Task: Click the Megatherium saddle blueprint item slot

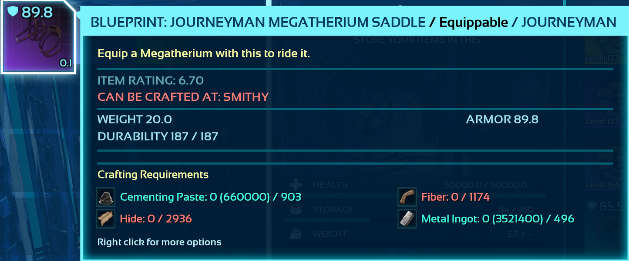Action: point(38,38)
